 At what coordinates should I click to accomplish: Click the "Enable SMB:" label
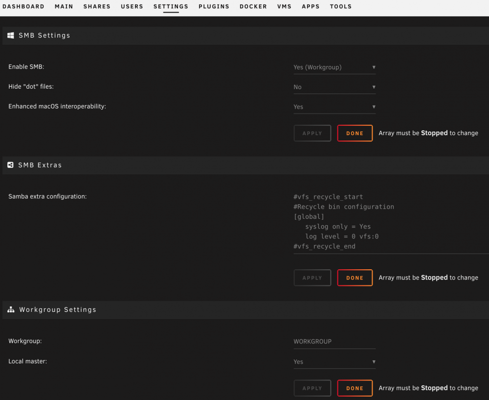[x=26, y=67]
